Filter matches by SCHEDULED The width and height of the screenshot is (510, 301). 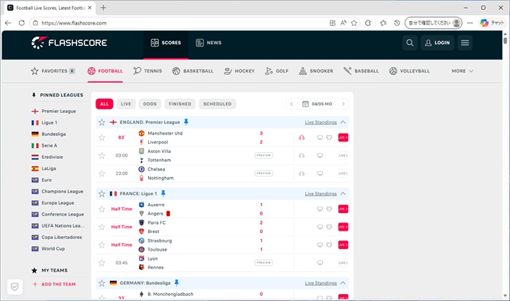pyautogui.click(x=218, y=104)
